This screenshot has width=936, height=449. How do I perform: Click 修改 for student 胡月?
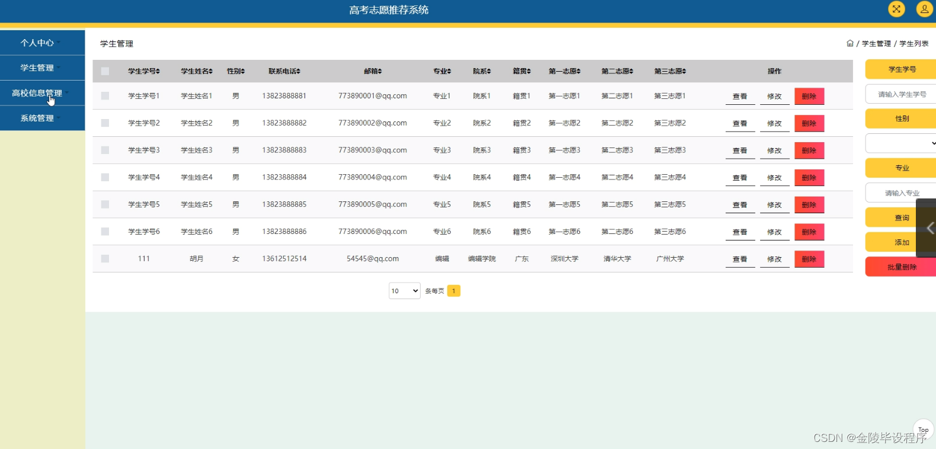click(x=774, y=259)
